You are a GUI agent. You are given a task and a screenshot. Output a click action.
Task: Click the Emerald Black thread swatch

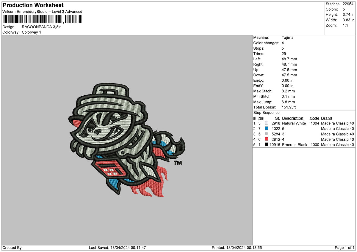[266, 144]
